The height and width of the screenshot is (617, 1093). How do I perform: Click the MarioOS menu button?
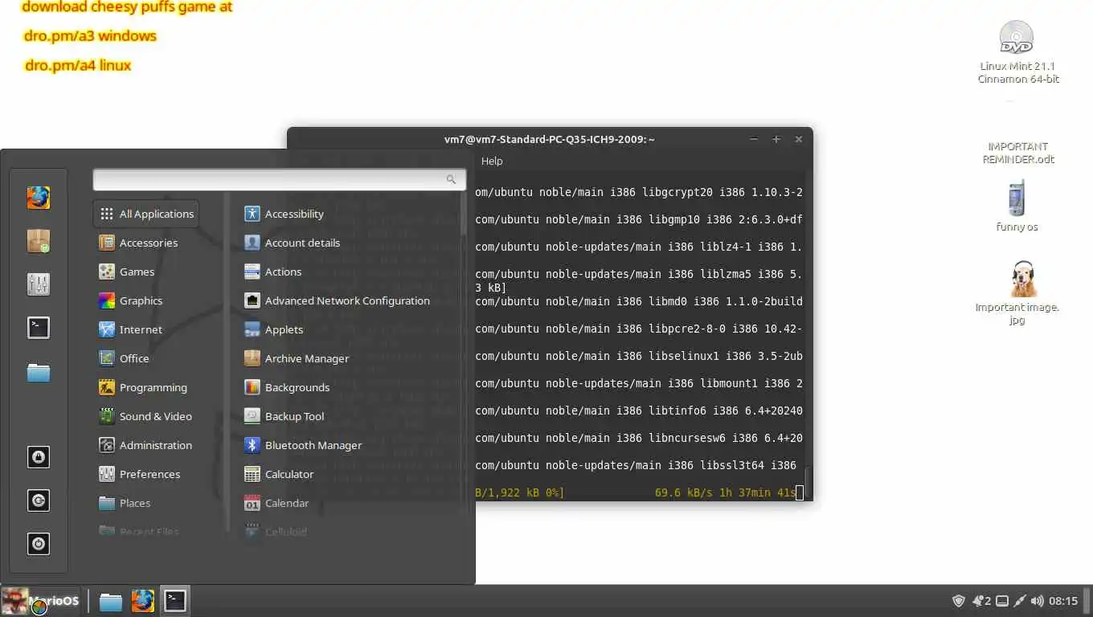[x=40, y=601]
